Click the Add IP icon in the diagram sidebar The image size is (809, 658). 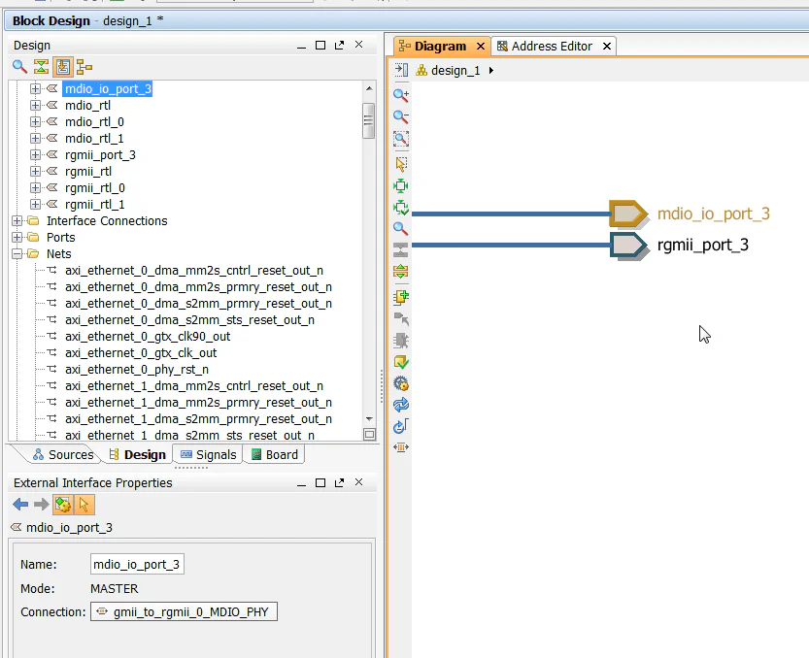click(x=400, y=297)
